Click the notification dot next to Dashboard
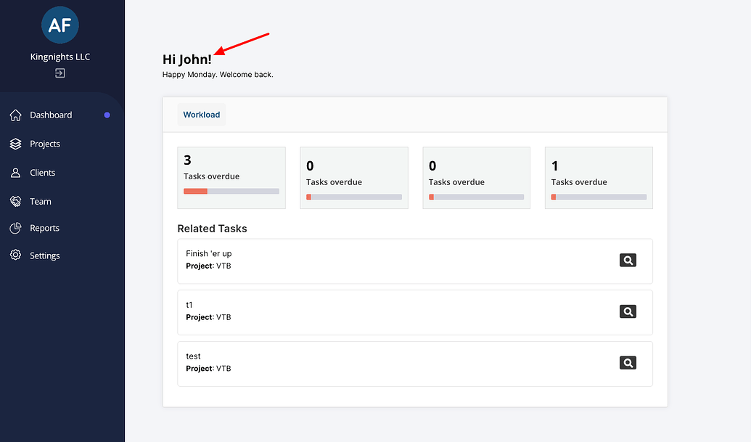The width and height of the screenshot is (751, 442). click(105, 115)
